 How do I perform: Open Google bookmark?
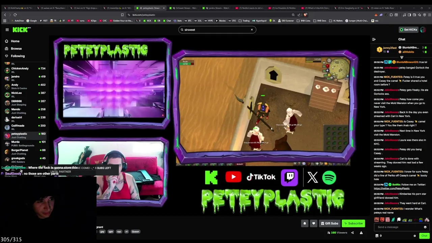coord(31,21)
